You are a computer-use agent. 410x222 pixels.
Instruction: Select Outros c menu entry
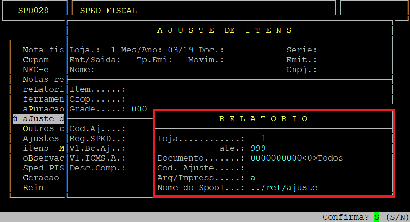[x=43, y=128]
